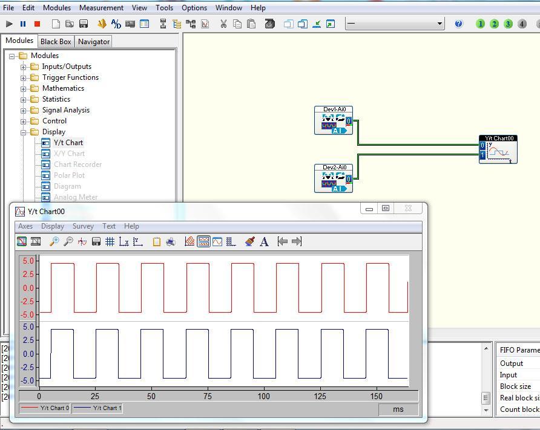Print the chart via the printer icon
The width and height of the screenshot is (540, 430).
171,242
